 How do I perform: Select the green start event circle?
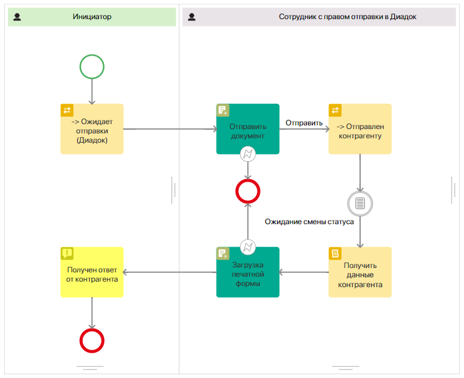[x=92, y=67]
